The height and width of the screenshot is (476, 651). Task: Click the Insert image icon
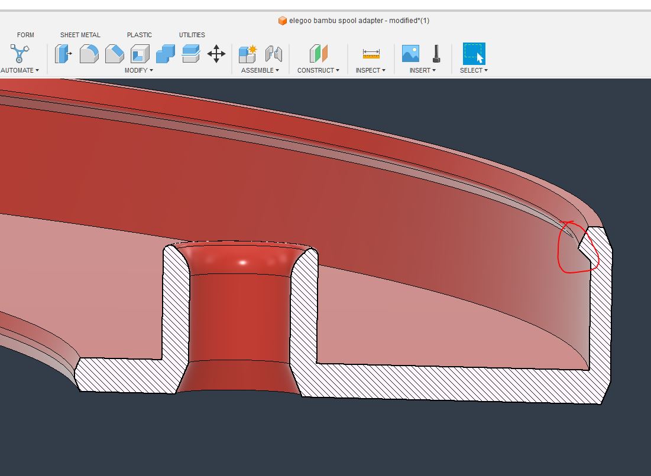coord(410,54)
